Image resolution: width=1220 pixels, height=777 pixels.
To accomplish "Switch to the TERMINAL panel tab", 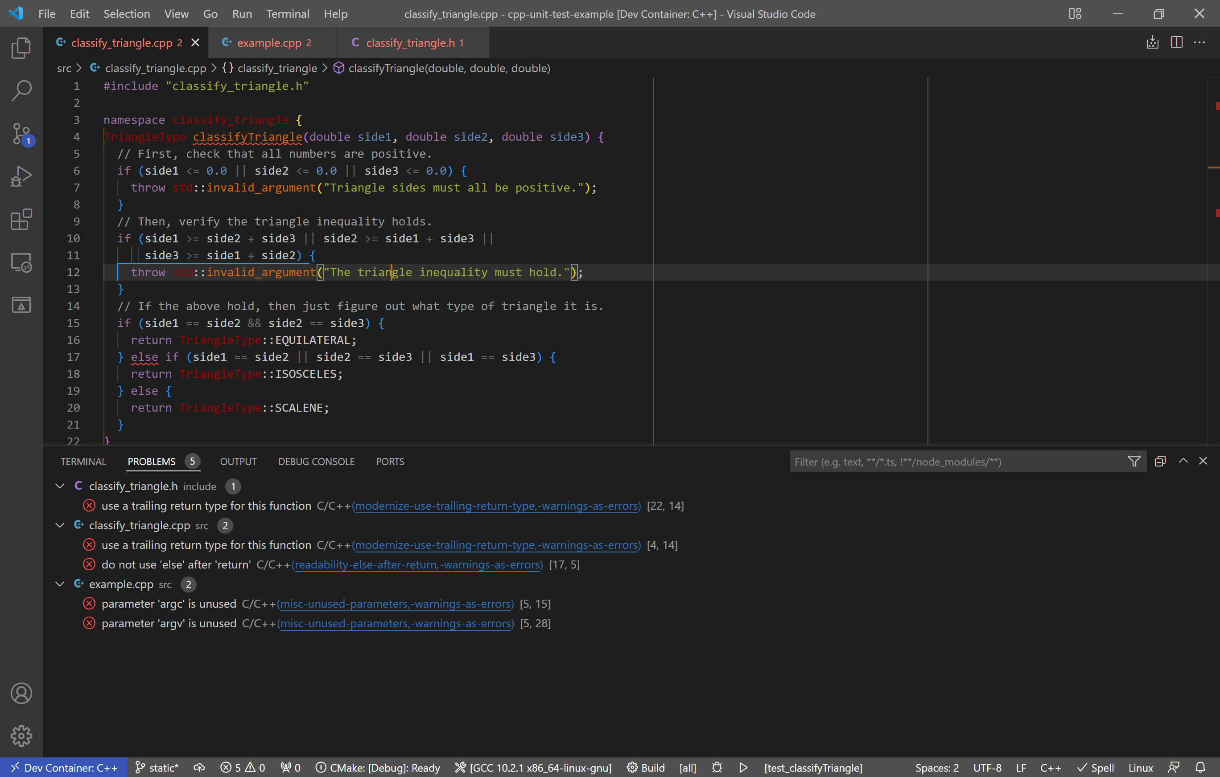I will 83,461.
